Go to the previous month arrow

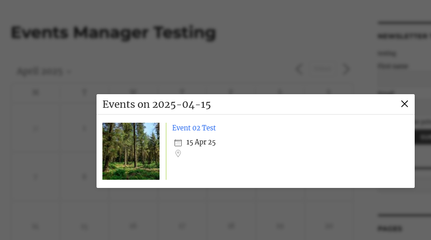coord(299,69)
